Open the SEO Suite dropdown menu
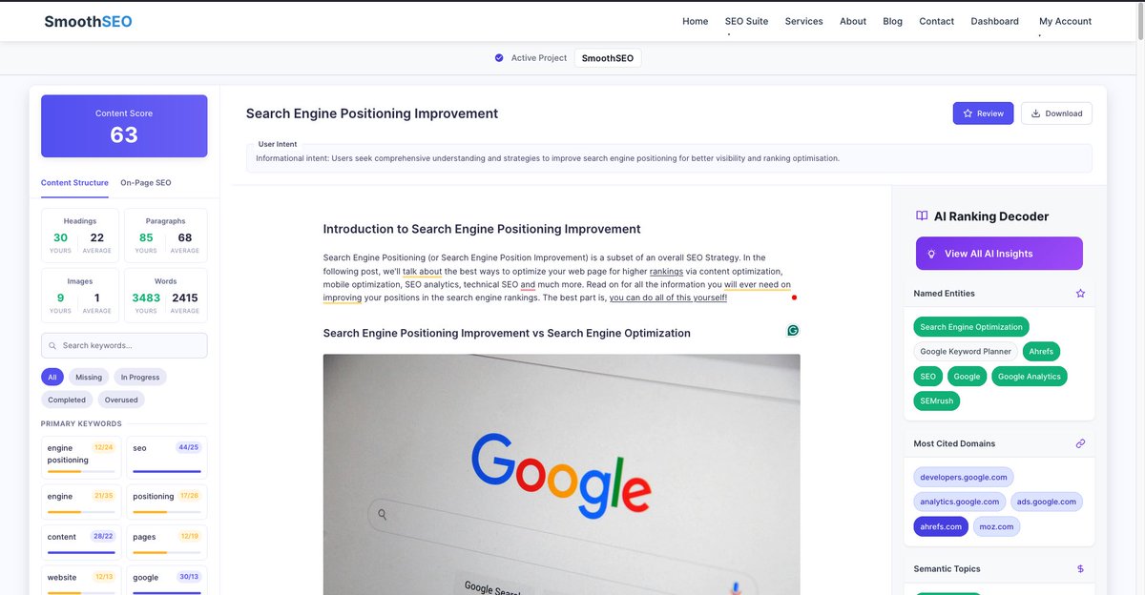This screenshot has width=1145, height=595. pyautogui.click(x=746, y=21)
